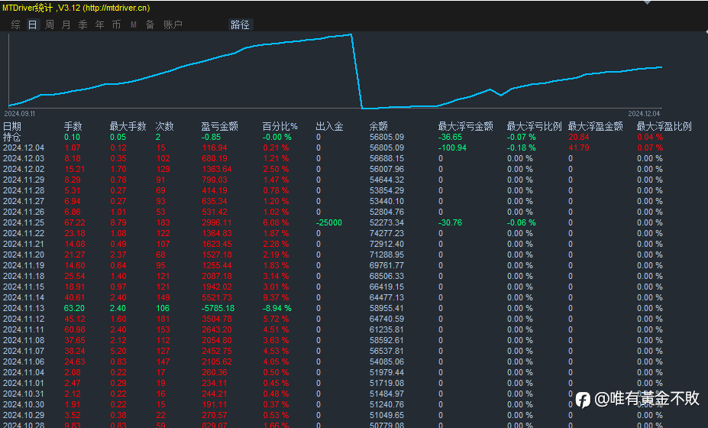Open the 备 tab
Viewport: 708px width, 428px height.
coord(150,24)
